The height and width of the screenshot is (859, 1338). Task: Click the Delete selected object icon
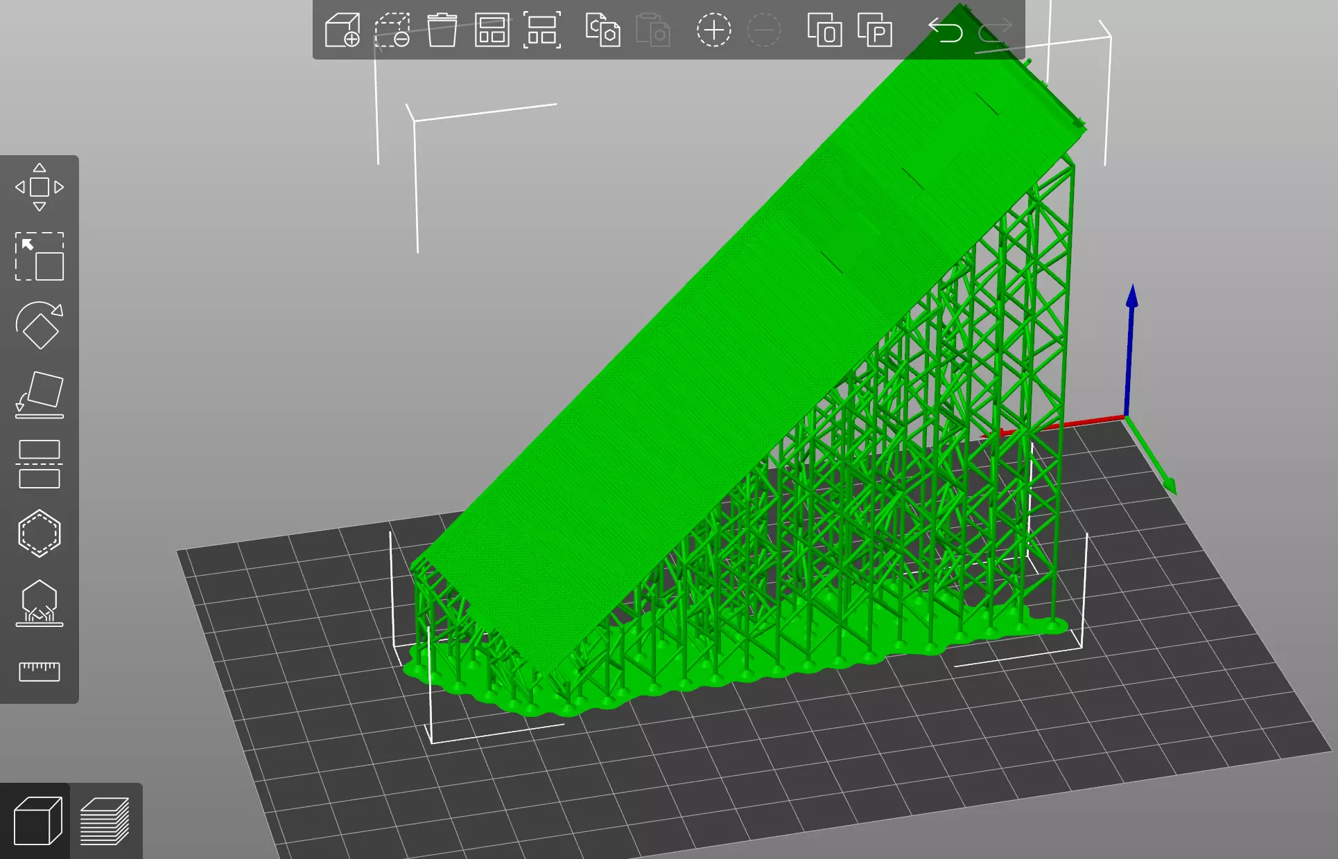[392, 30]
